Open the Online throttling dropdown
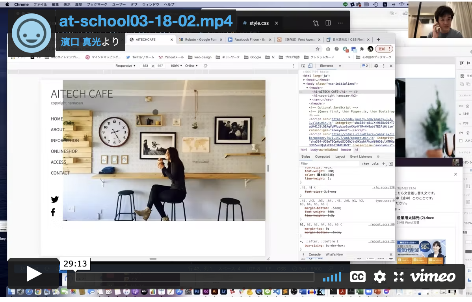472x302 pixels. click(191, 65)
